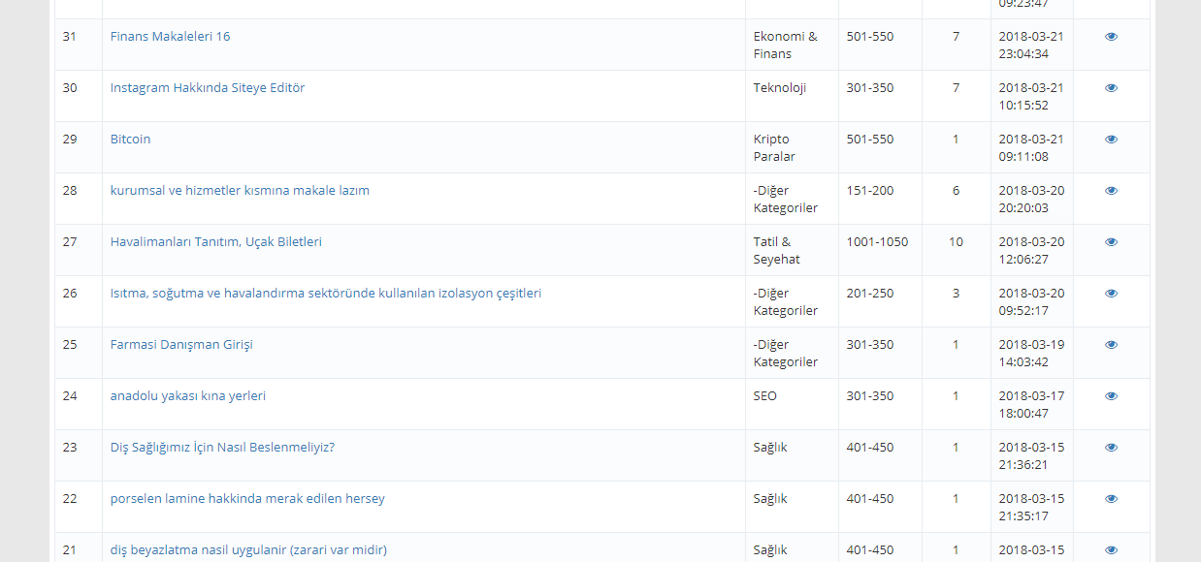The height and width of the screenshot is (562, 1201).
Task: Click eye icon for diş beyazlatma row
Action: (1111, 550)
